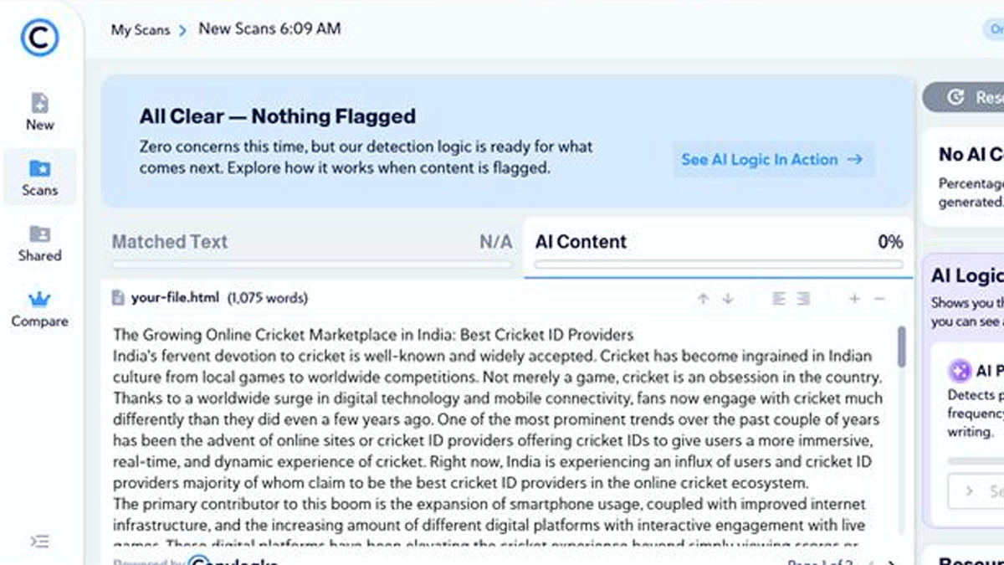Click the your-file.html document icon

click(118, 298)
